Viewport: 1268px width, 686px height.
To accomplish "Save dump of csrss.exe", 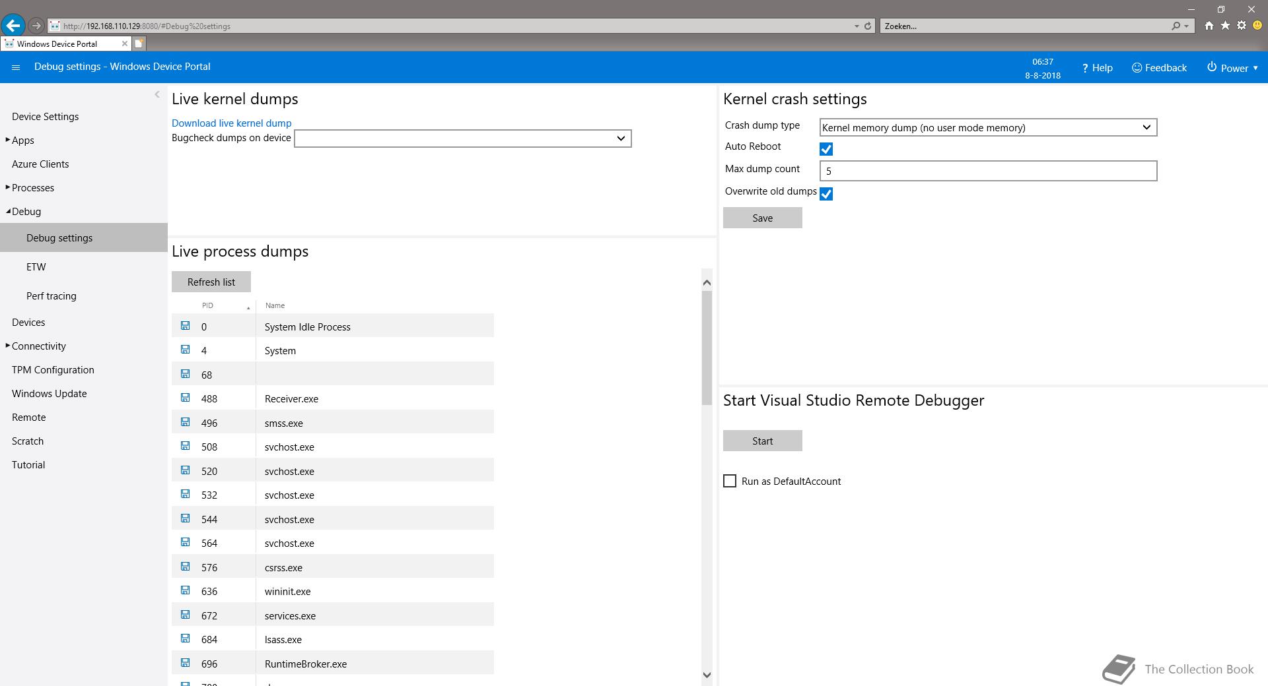I will (x=185, y=566).
